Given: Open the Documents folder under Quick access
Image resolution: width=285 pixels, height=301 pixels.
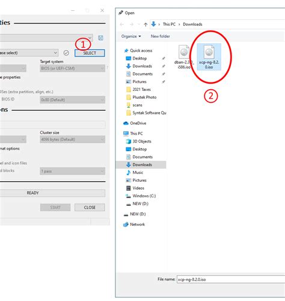Looking at the screenshot, I should coord(142,74).
